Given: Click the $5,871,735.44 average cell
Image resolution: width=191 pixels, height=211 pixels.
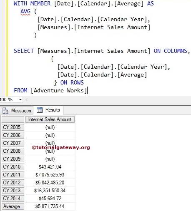Looking at the screenshot, I should coord(50,206).
